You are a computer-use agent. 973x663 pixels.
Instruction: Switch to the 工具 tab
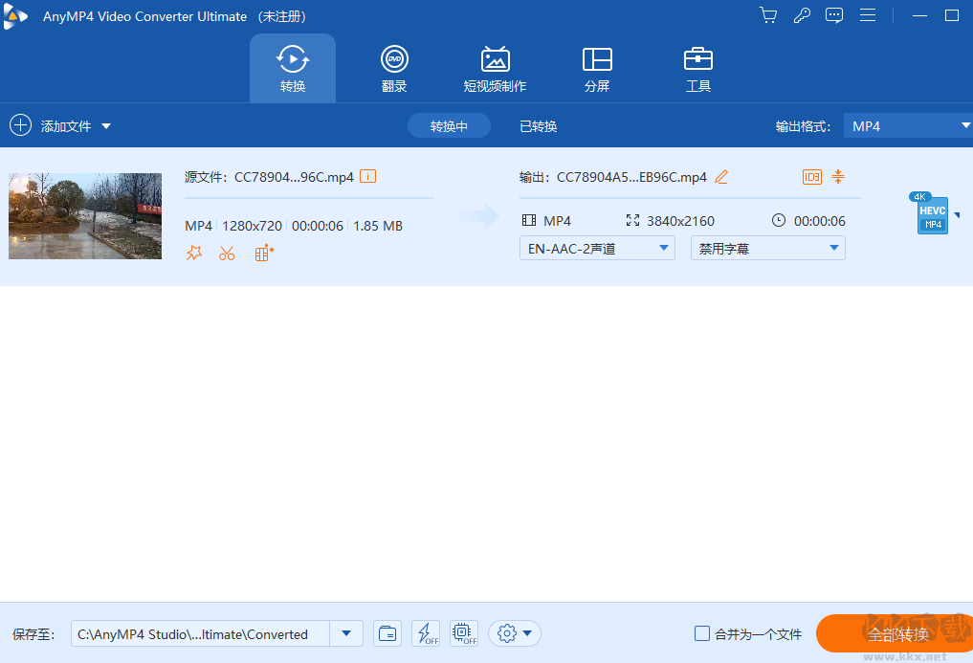point(698,67)
